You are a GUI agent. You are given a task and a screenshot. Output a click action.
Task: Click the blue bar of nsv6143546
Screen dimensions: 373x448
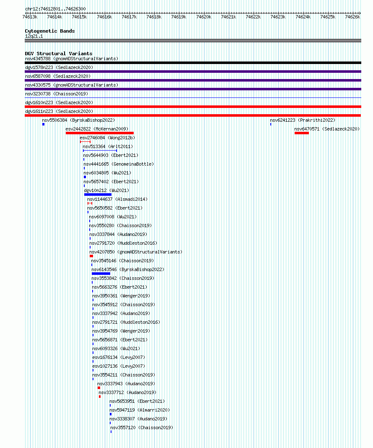pyautogui.click(x=101, y=274)
